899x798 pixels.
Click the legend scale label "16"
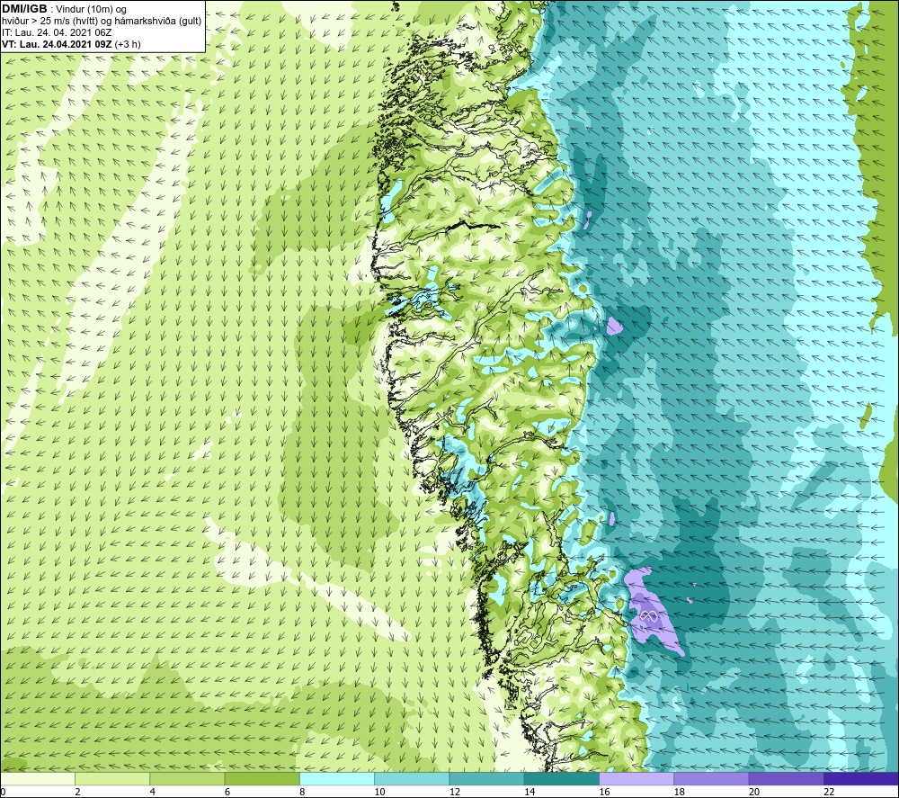[604, 793]
